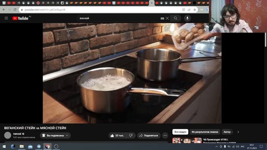Open the Mail app from taskbar
This screenshot has width=267, height=150.
(x=30, y=146)
